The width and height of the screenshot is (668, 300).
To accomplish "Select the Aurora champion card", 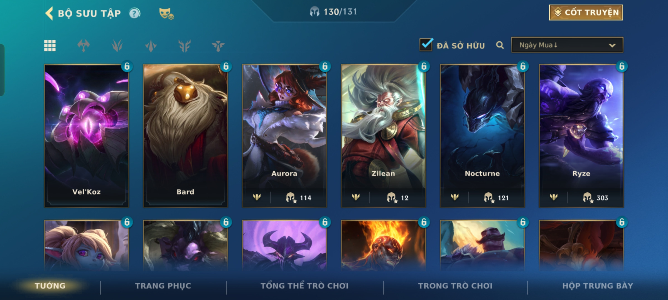I will click(x=284, y=136).
